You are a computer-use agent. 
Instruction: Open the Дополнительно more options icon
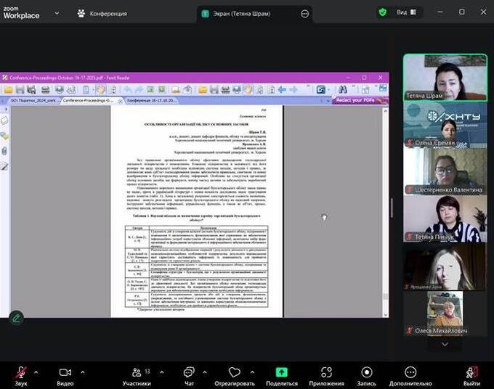tap(410, 372)
